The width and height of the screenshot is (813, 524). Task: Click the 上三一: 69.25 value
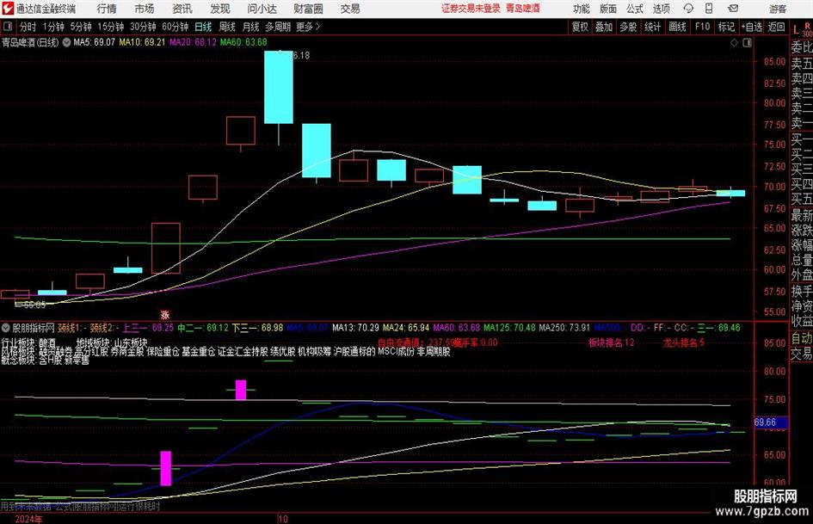148,328
